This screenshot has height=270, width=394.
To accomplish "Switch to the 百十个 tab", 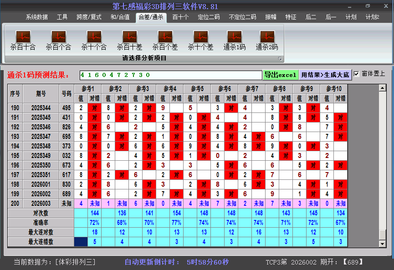I will [x=181, y=16].
